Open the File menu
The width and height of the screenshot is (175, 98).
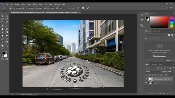[7, 4]
